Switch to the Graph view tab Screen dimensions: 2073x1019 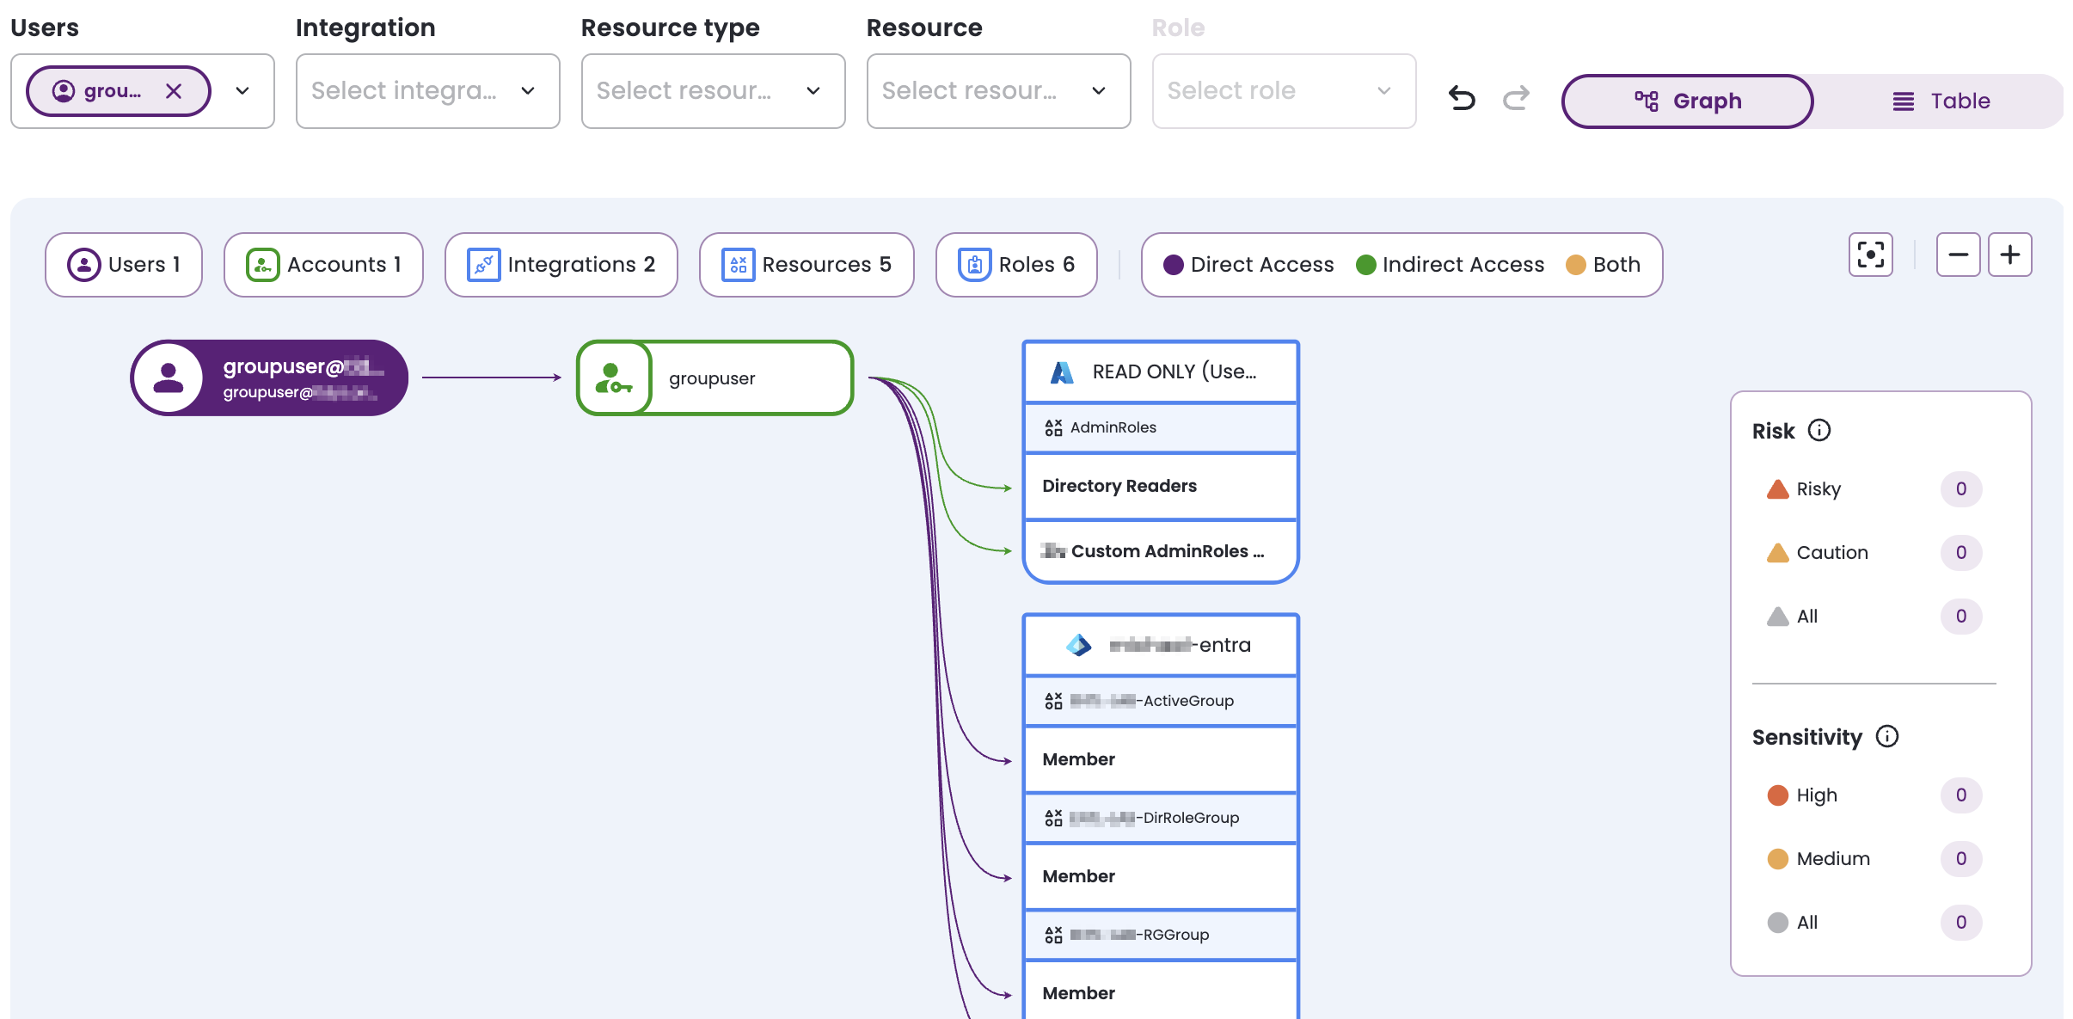pyautogui.click(x=1687, y=101)
